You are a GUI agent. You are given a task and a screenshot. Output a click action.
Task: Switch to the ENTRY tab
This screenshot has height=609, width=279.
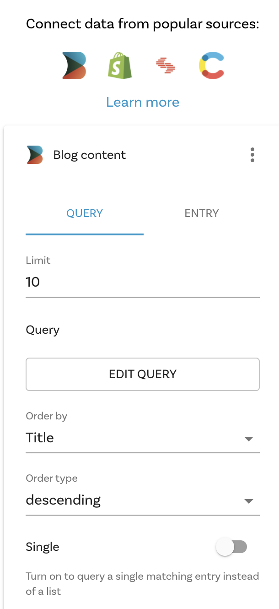coord(202,213)
